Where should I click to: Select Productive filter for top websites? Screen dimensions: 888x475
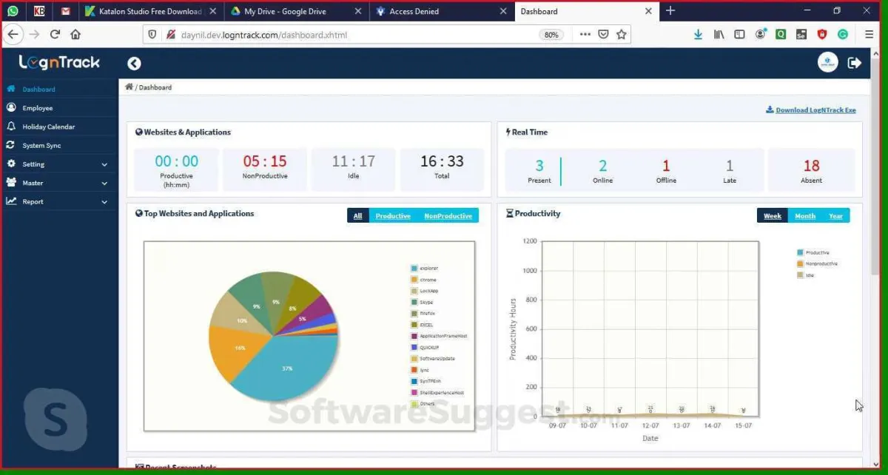[x=393, y=216]
